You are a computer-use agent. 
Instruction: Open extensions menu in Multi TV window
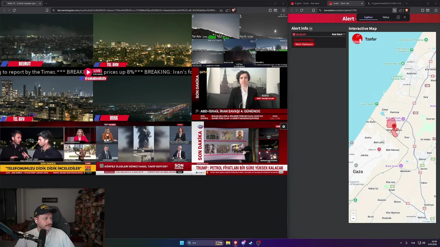[270, 10]
